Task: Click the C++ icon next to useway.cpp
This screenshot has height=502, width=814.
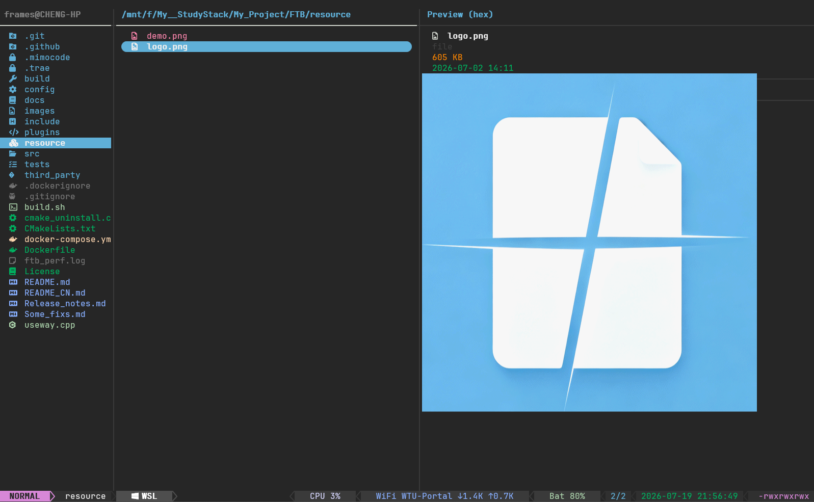Action: [x=13, y=325]
